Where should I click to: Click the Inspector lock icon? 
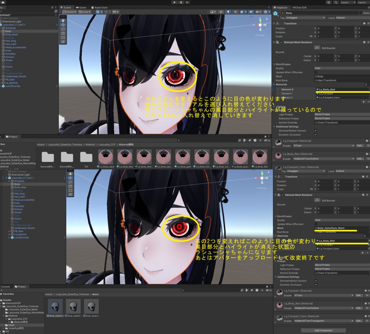click(x=368, y=7)
